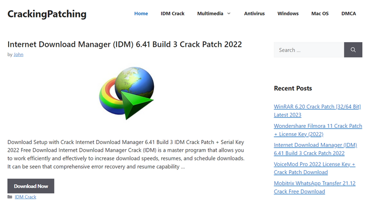This screenshot has width=367, height=216.
Task: Open the Internet Download Manager article headline
Action: click(x=125, y=44)
